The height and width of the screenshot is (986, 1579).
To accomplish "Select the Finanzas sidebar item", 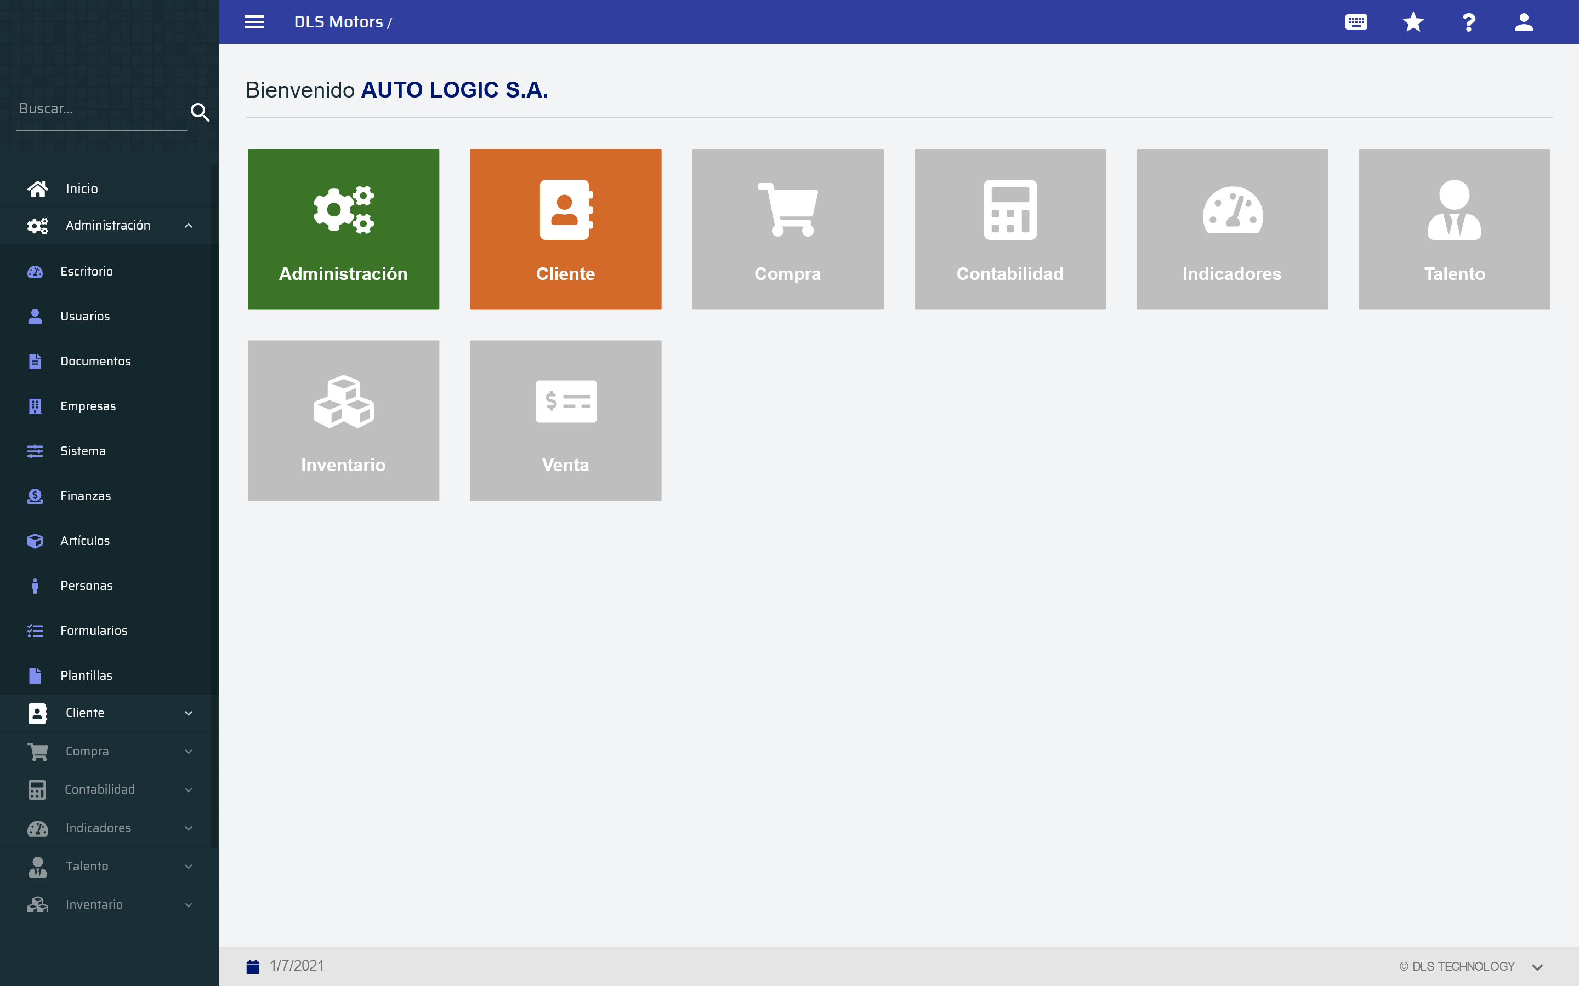I will click(x=86, y=496).
